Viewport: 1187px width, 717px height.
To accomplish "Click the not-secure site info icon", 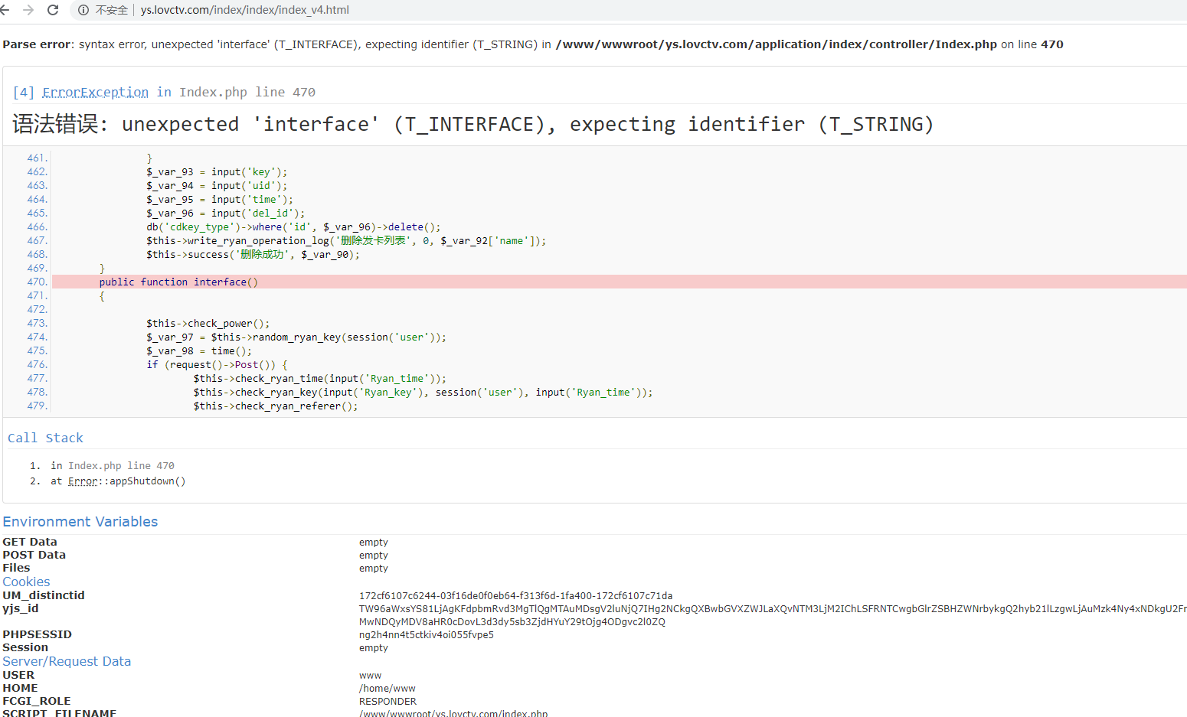I will click(x=83, y=10).
